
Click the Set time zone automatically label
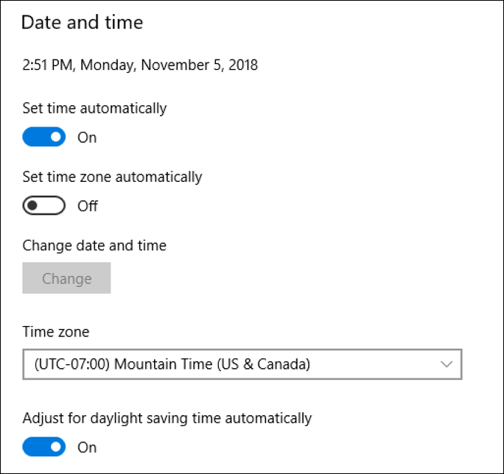(112, 177)
